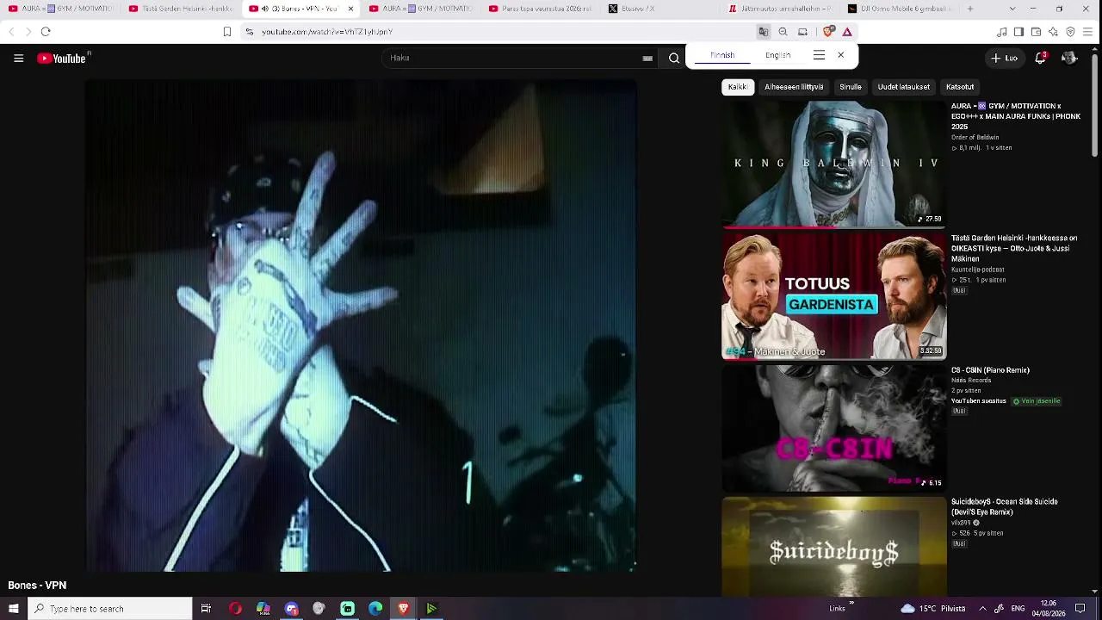Open Windows Task View
This screenshot has width=1102, height=620.
pos(206,609)
